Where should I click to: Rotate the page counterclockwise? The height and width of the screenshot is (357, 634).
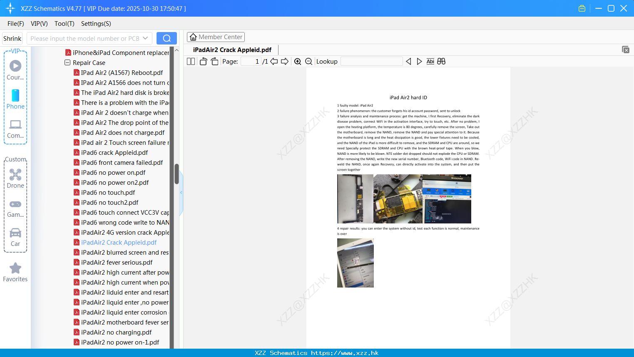tap(203, 61)
